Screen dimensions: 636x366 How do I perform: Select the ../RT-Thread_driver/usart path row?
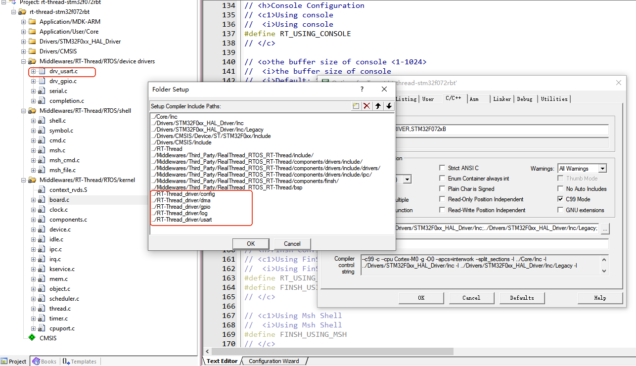tap(273, 220)
